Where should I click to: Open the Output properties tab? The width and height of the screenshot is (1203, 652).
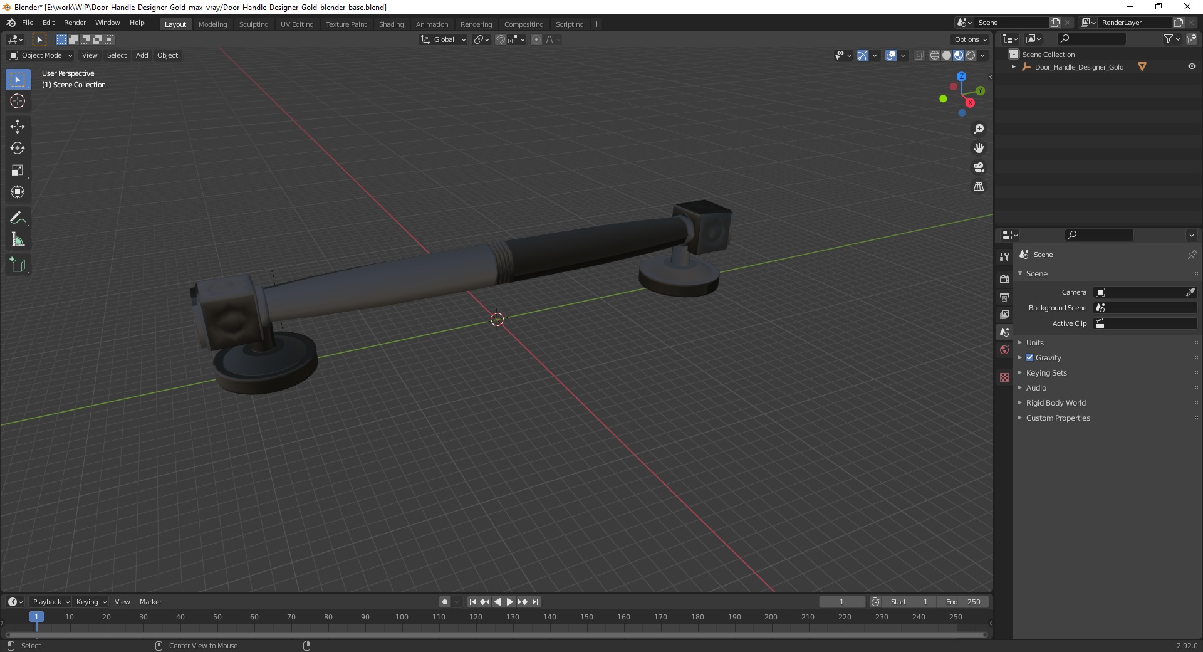[1004, 297]
